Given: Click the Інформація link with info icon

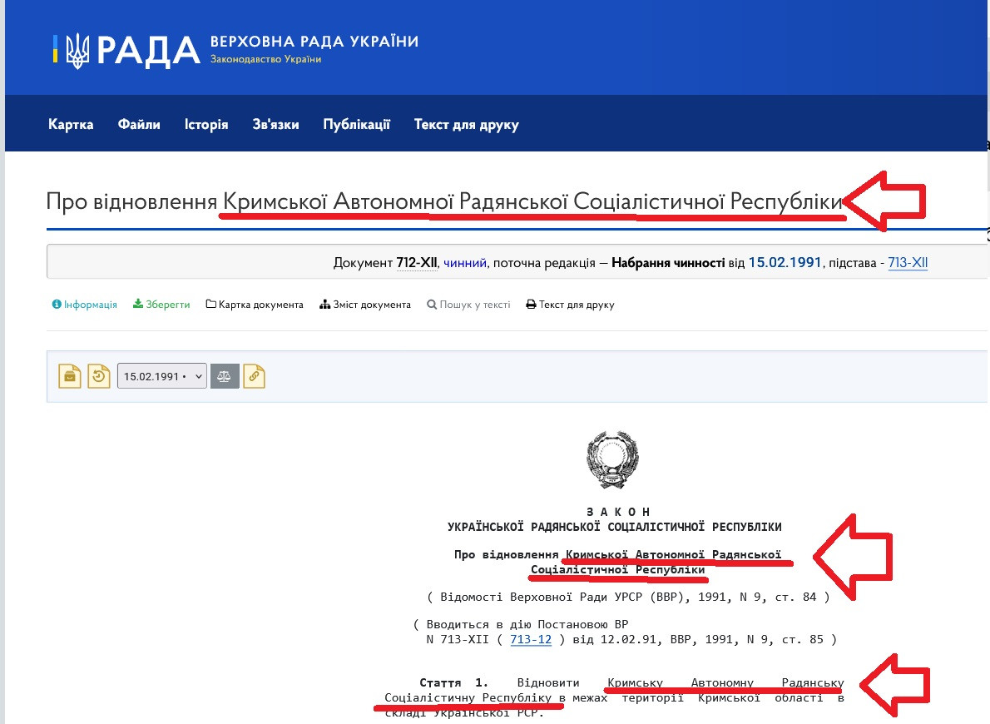Looking at the screenshot, I should coord(85,305).
